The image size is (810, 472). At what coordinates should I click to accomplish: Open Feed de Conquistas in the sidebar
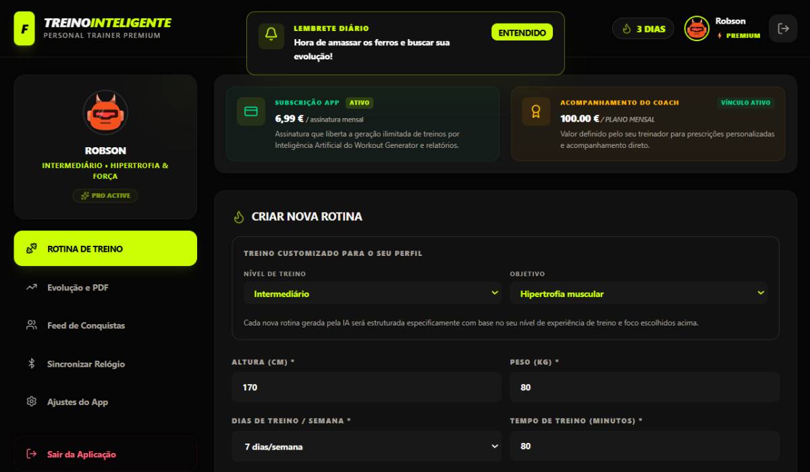point(105,325)
